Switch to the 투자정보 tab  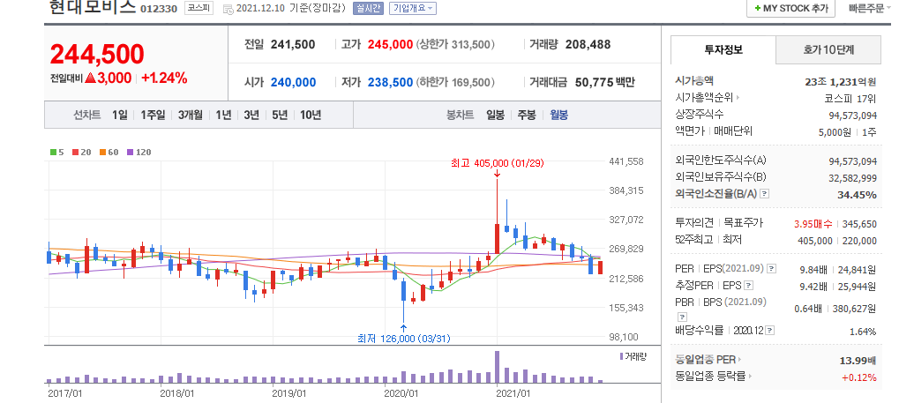[x=723, y=50]
